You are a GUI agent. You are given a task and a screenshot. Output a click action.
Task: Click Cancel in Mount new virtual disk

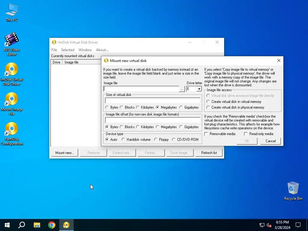pos(270,141)
